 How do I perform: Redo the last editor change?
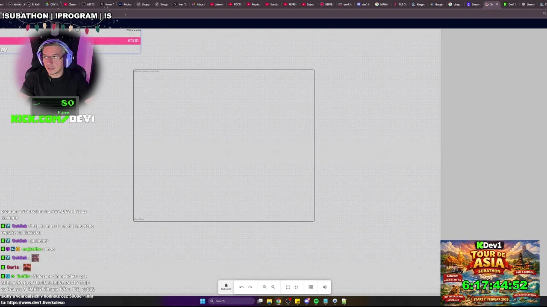point(250,287)
